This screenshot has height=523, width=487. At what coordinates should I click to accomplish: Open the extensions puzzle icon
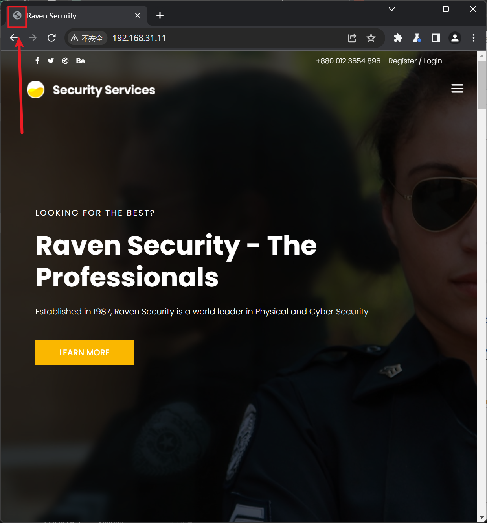(398, 38)
